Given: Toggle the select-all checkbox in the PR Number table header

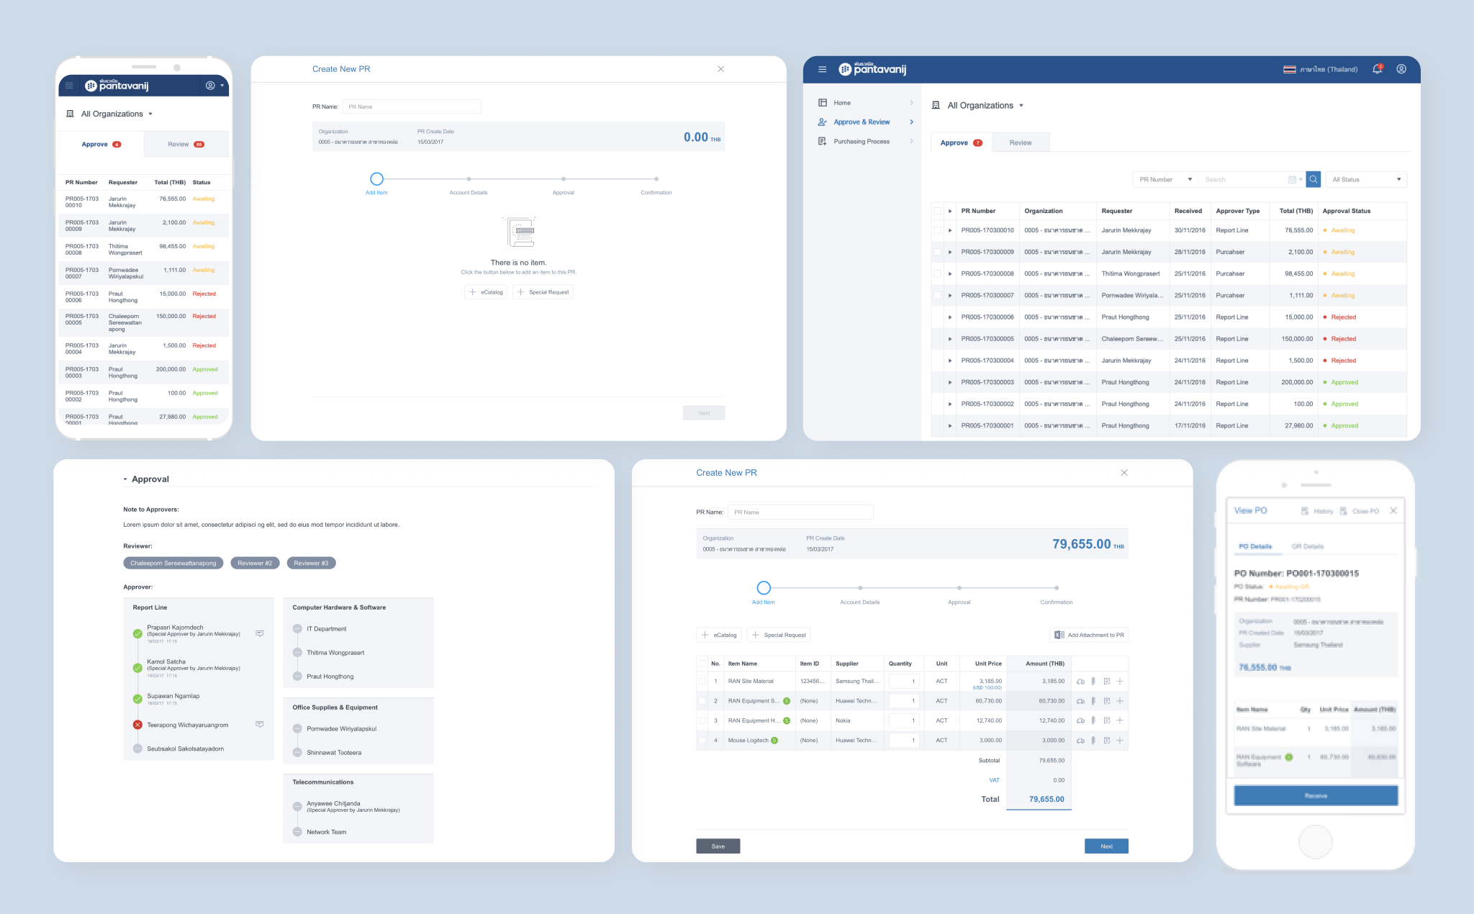Looking at the screenshot, I should tap(937, 211).
